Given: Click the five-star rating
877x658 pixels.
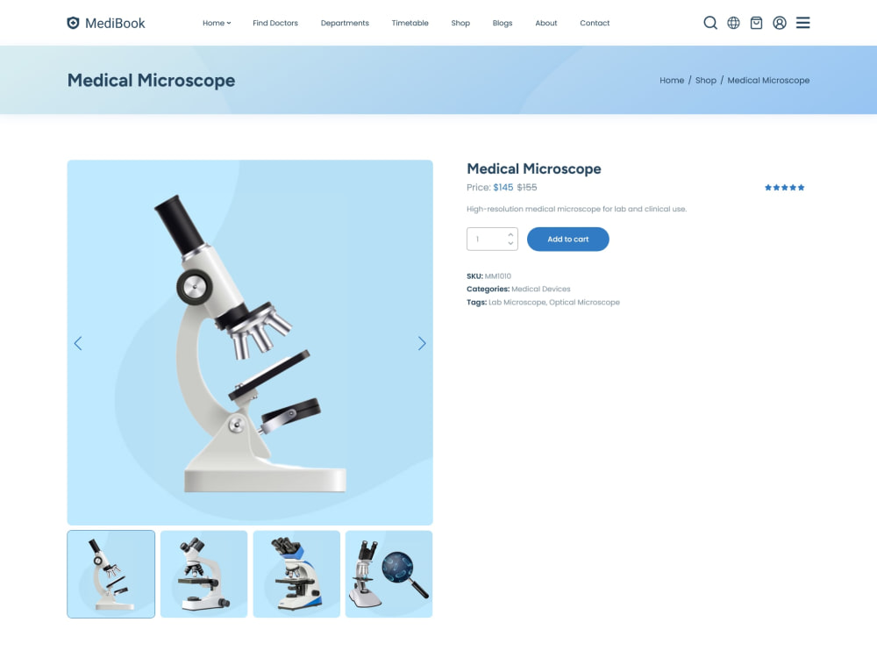Looking at the screenshot, I should [x=784, y=188].
